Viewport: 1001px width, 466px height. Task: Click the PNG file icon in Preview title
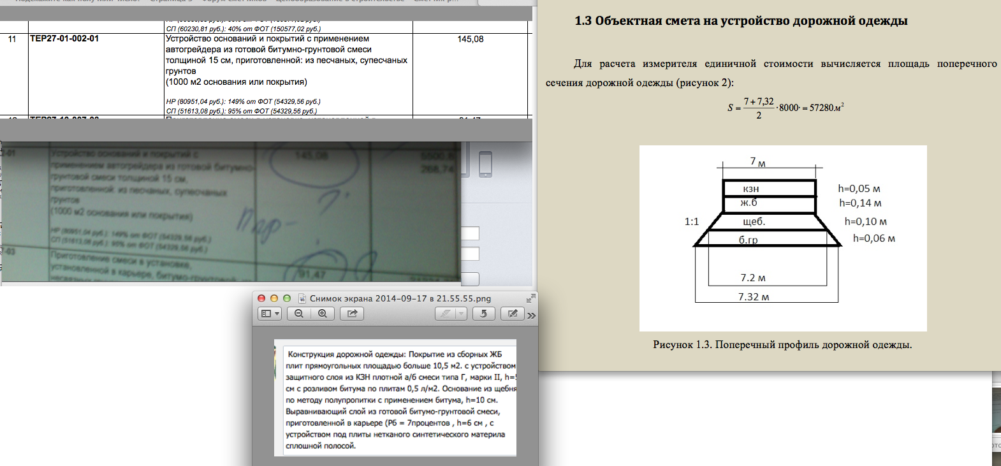coord(303,298)
